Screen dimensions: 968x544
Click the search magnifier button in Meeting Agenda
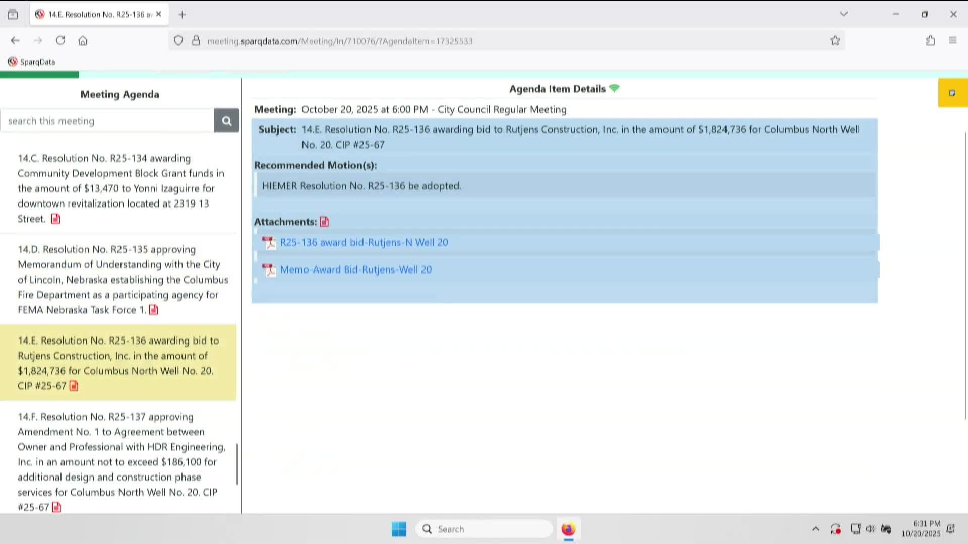tap(226, 121)
